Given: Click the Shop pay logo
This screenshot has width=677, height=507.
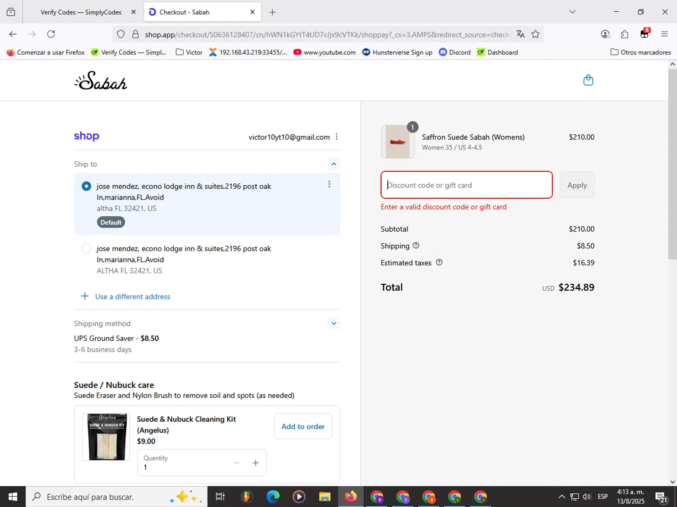Looking at the screenshot, I should click(x=87, y=136).
